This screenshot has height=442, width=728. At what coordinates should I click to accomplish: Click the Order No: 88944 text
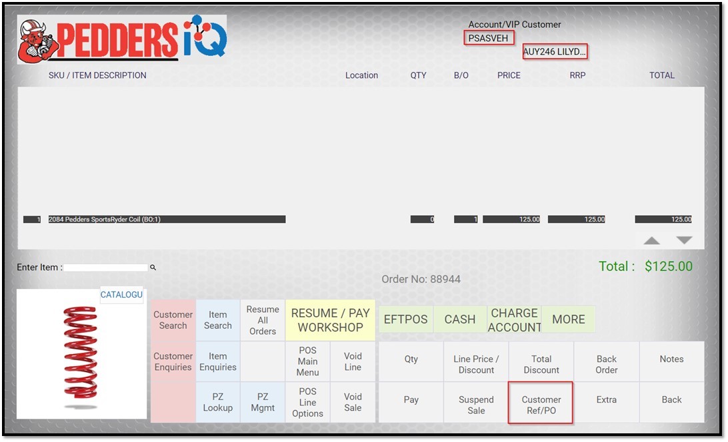[x=421, y=279]
